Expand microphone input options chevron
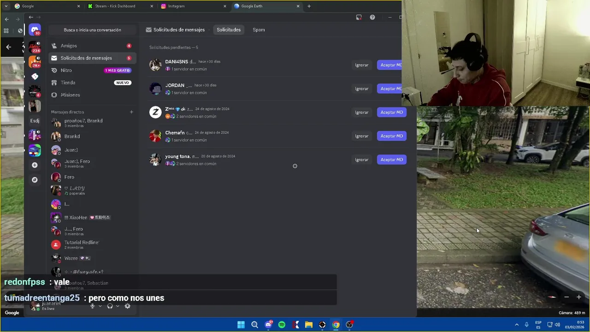 click(100, 306)
